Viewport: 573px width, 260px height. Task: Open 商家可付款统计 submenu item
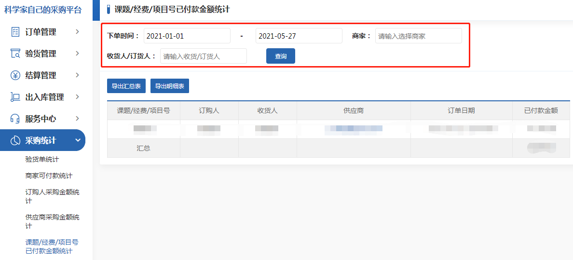49,176
